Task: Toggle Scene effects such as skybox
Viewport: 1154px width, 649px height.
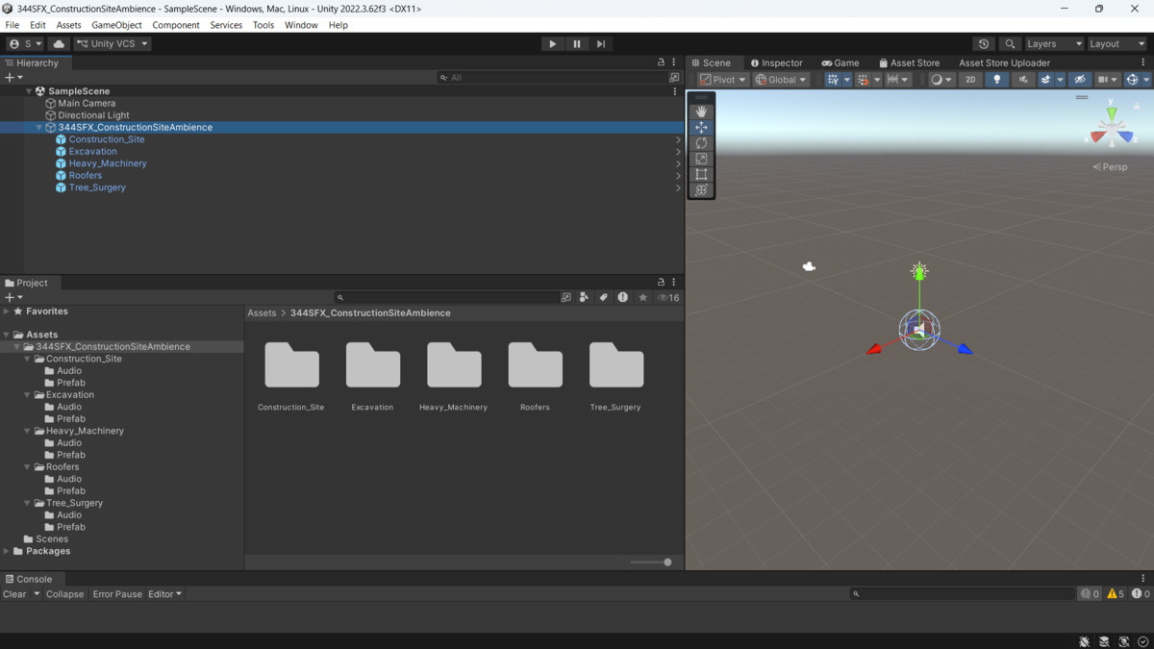Action: point(1045,80)
